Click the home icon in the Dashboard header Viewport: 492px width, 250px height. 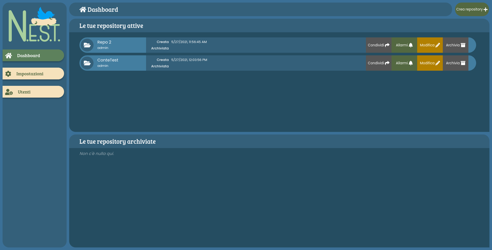click(x=83, y=9)
